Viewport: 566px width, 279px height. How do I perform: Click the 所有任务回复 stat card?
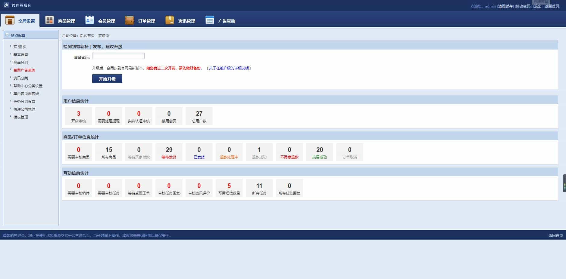[x=289, y=188]
